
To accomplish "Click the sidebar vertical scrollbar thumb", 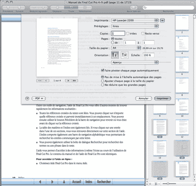I will tap(194, 16).
